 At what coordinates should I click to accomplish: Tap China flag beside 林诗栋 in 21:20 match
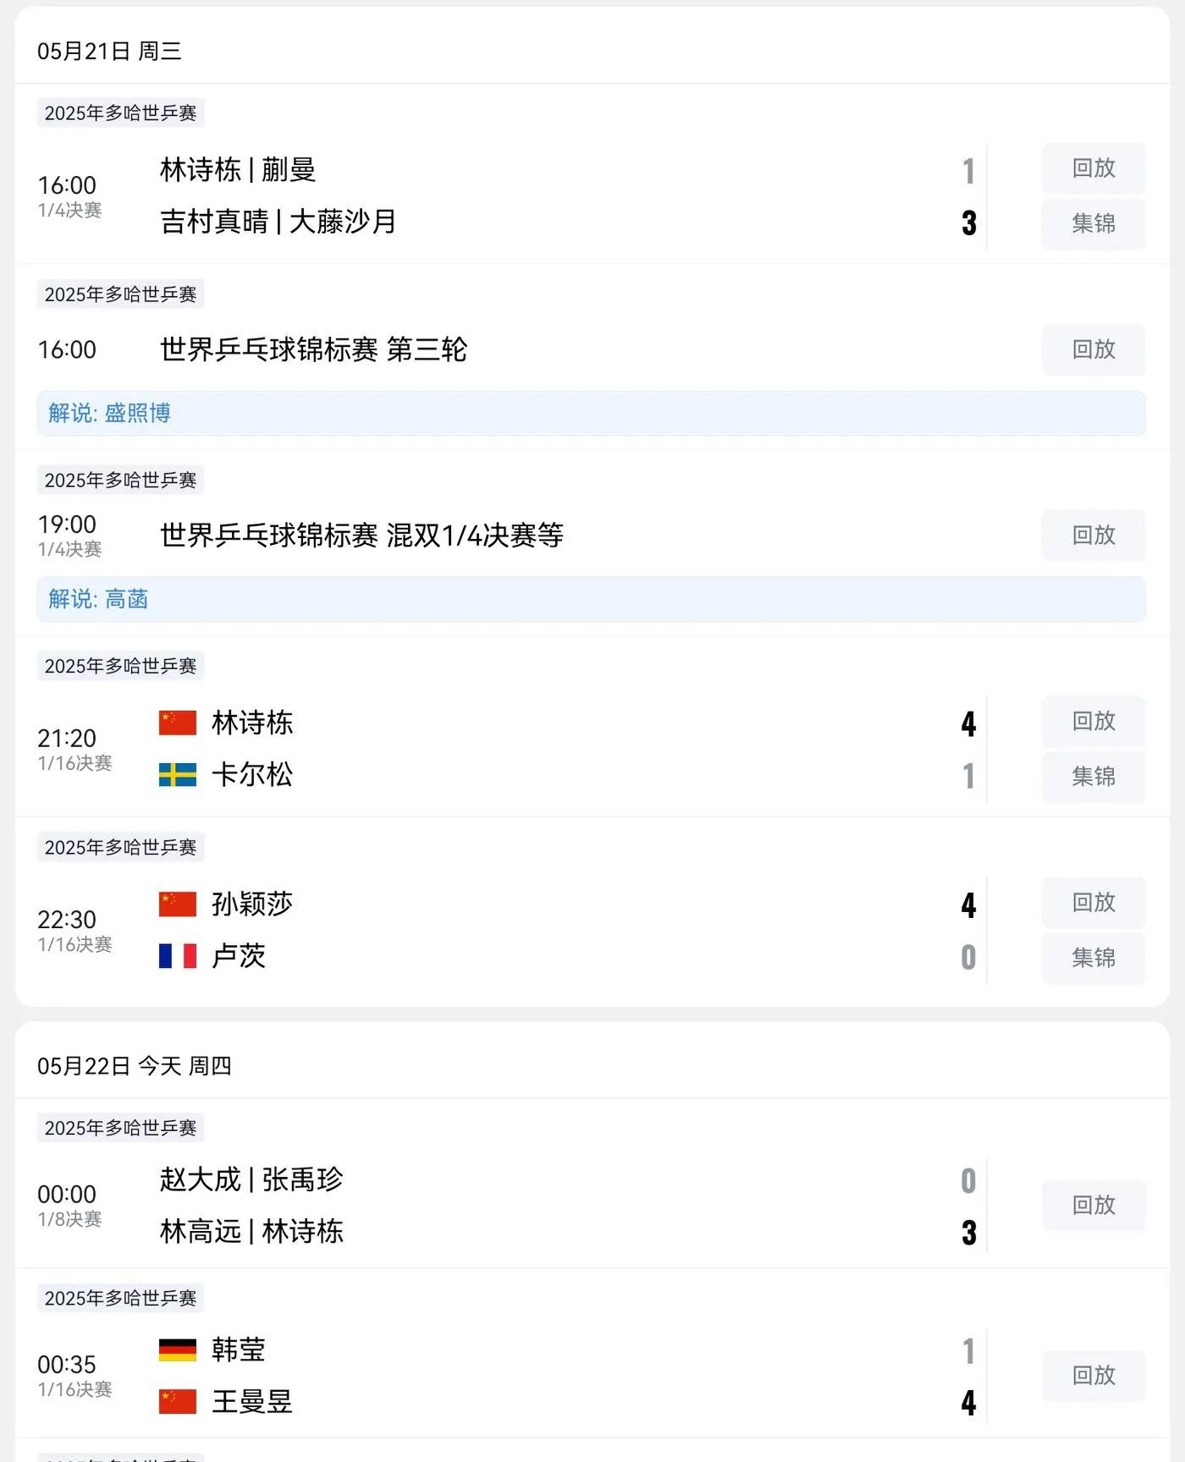(x=178, y=723)
